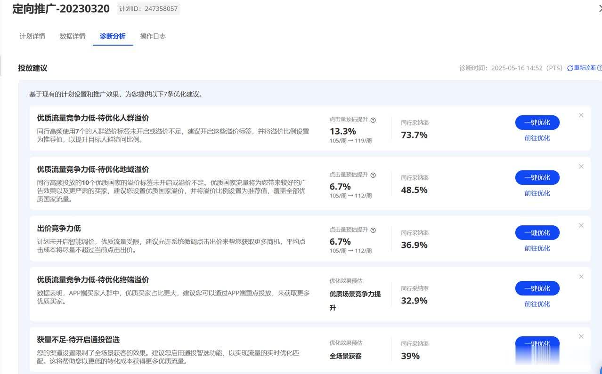Open the 计划详情 tab
The width and height of the screenshot is (602, 374).
coord(32,36)
